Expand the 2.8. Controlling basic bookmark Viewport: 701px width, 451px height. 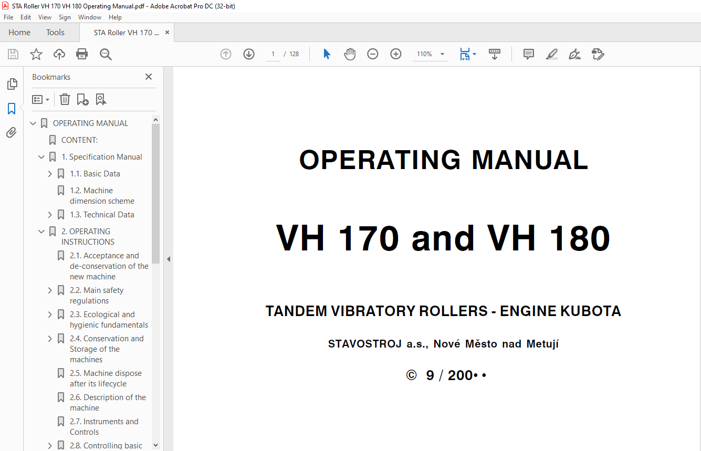(x=50, y=446)
